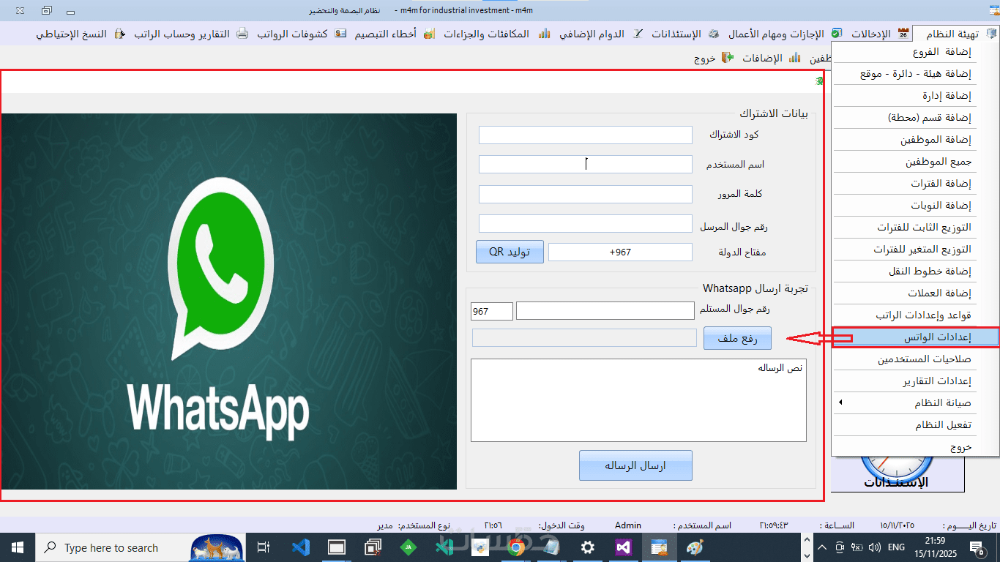Click the رقم جوال المستلم input field
This screenshot has height=562, width=1000.
coord(605,311)
